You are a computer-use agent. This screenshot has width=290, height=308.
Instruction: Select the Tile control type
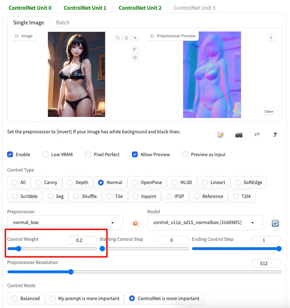click(115, 196)
